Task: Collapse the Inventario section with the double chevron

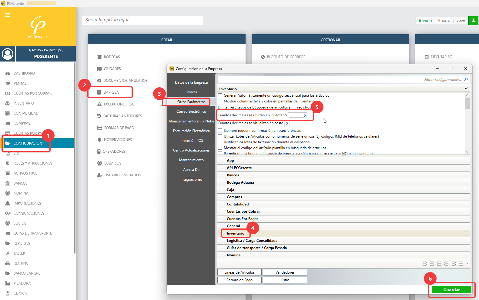Action: [x=466, y=88]
